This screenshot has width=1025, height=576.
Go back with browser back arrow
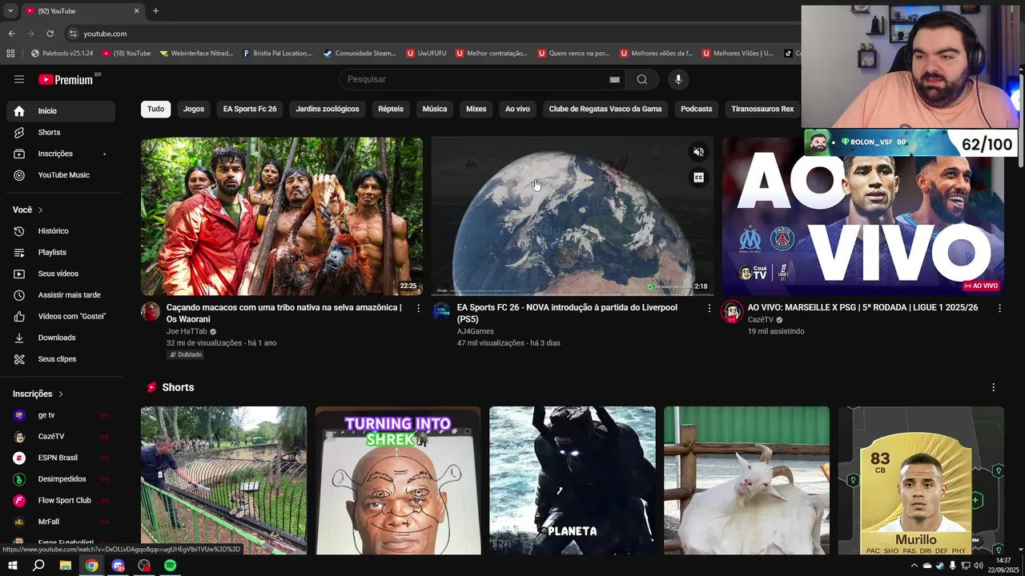[x=11, y=34]
